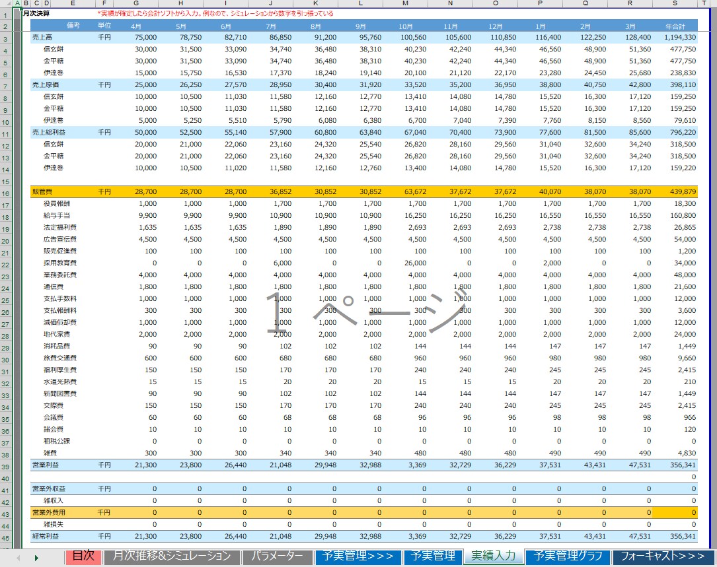Select the 4月 month header cell
Screen dimensions: 717x567
(x=136, y=26)
